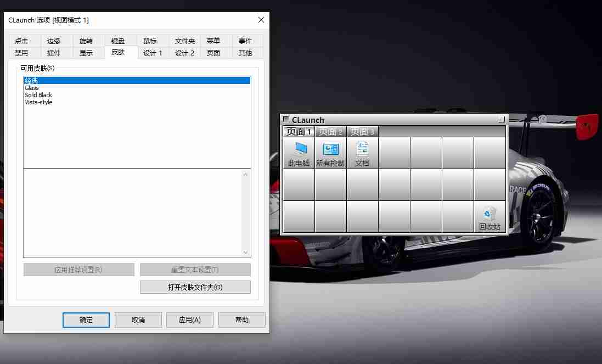Screen dimensions: 602x364
Task: Open 帮助 from the dialog
Action: pyautogui.click(x=241, y=320)
